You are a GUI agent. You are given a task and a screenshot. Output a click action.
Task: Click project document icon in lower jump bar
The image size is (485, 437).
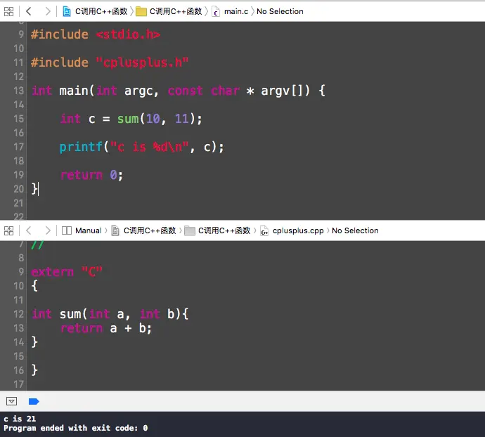point(115,230)
